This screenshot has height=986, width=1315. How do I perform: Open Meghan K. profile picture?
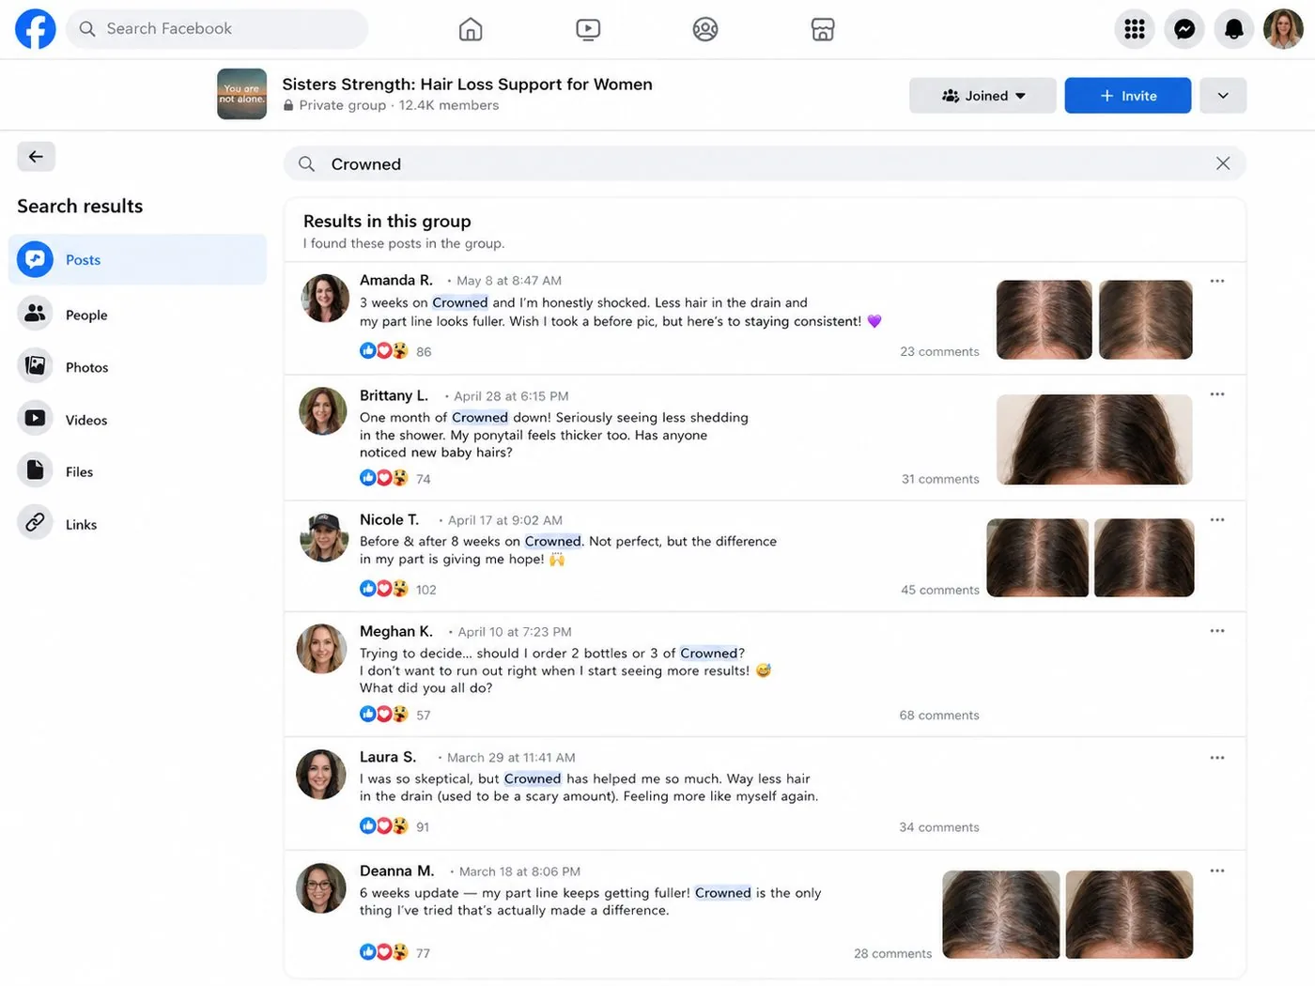[321, 649]
